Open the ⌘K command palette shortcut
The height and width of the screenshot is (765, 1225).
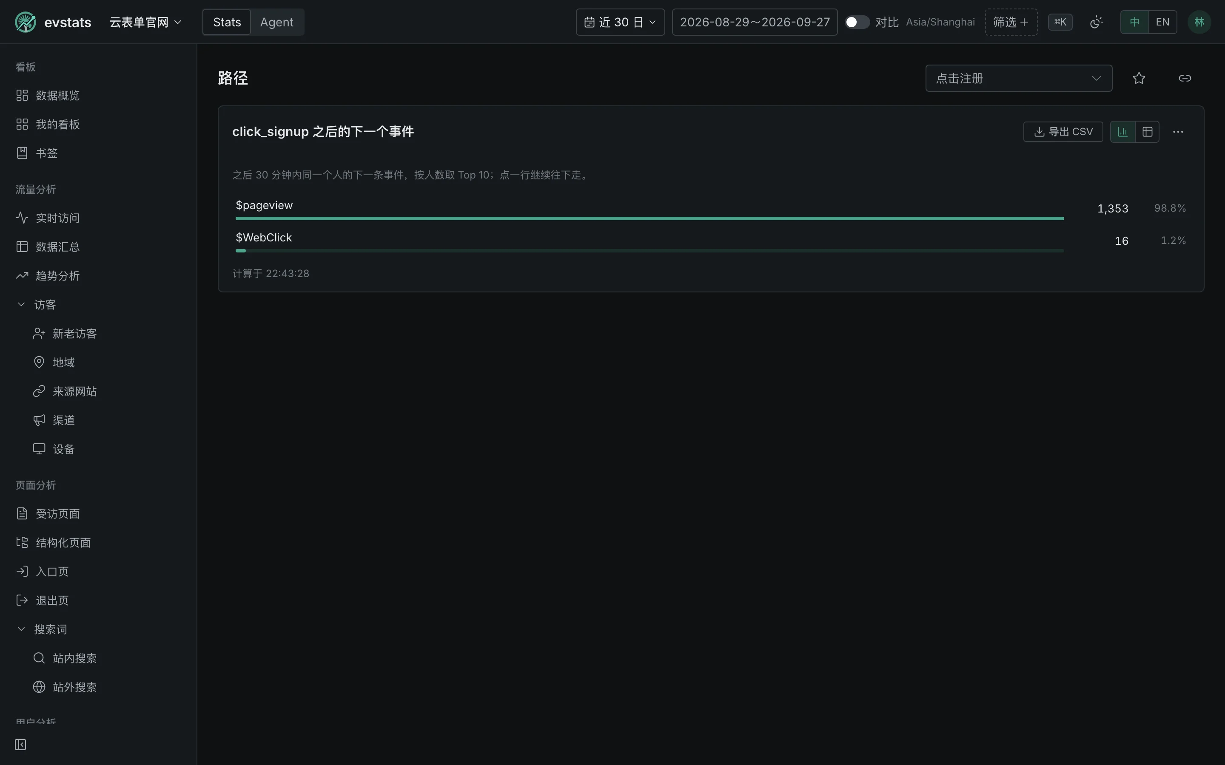point(1060,22)
